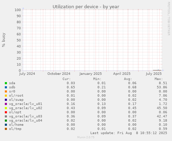Click the % busy y-axis title
The image size is (172, 141).
point(3,40)
